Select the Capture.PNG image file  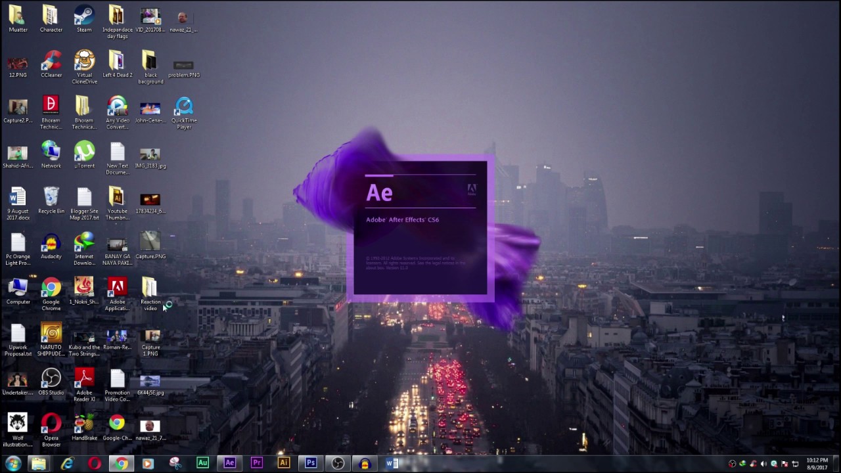click(150, 246)
